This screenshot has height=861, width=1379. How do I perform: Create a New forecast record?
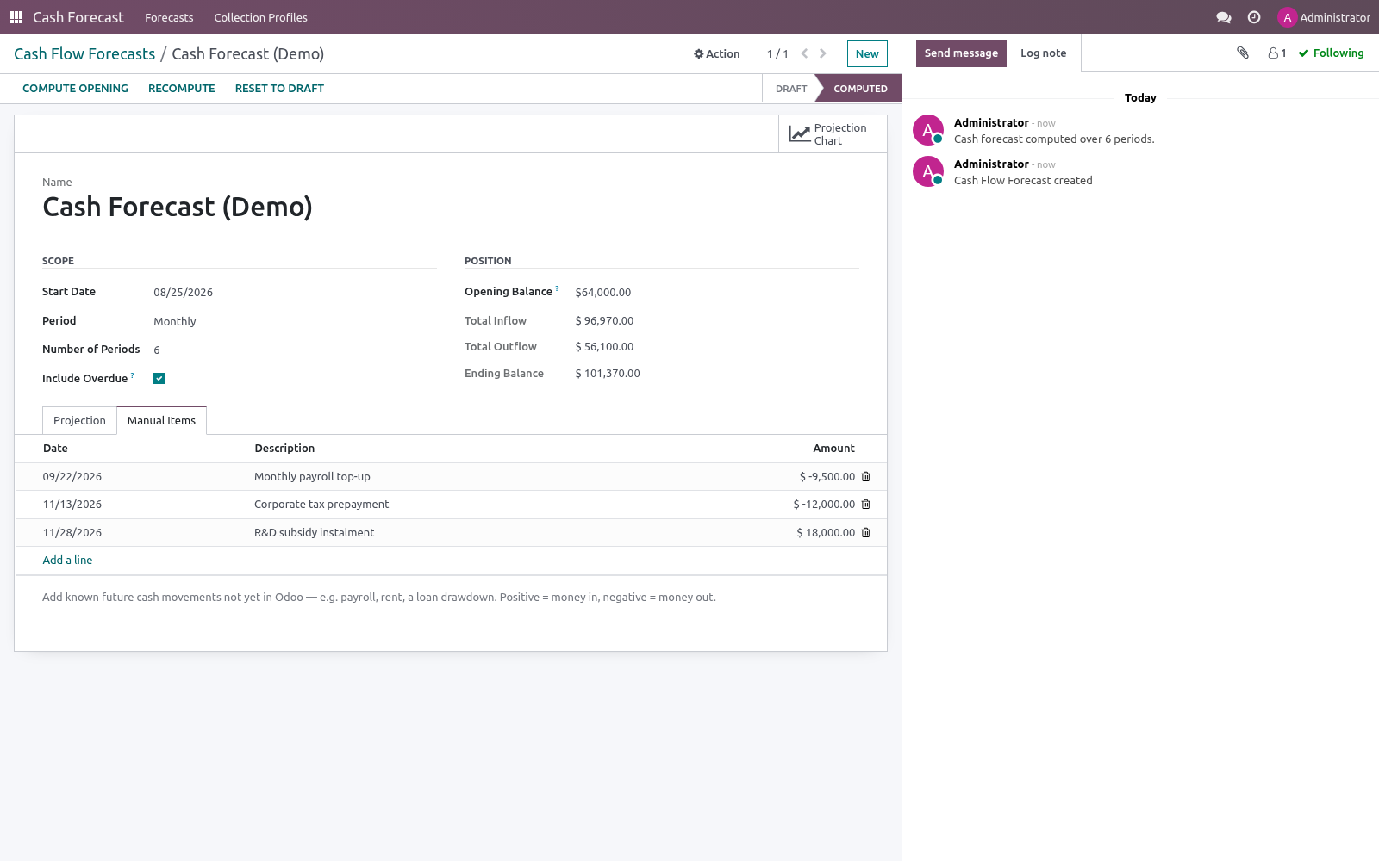point(867,53)
